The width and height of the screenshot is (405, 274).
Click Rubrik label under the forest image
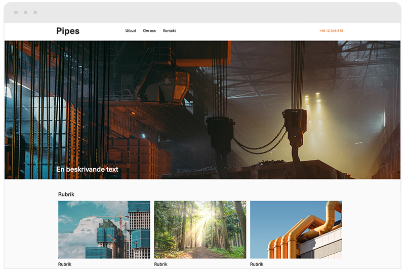pos(160,264)
